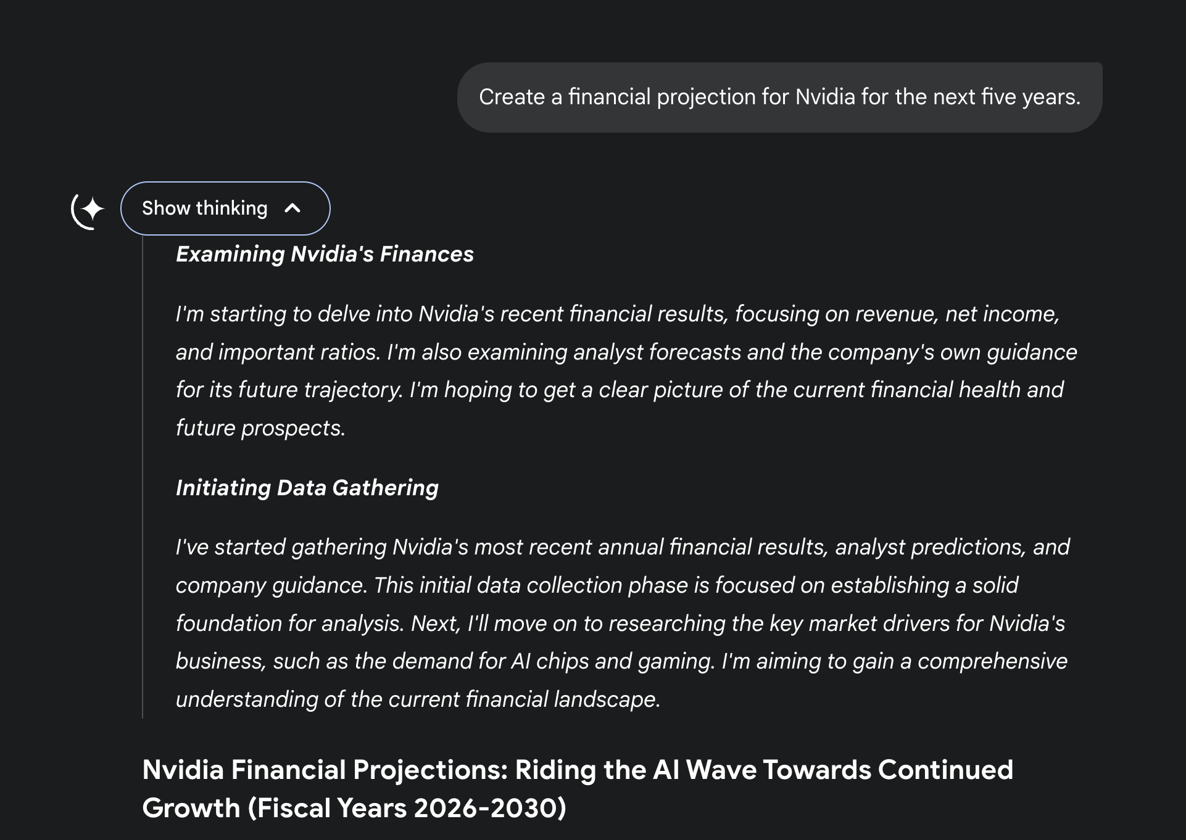Click the word 'Nvidia' in the user prompt
This screenshot has height=840, width=1186.
pyautogui.click(x=825, y=97)
